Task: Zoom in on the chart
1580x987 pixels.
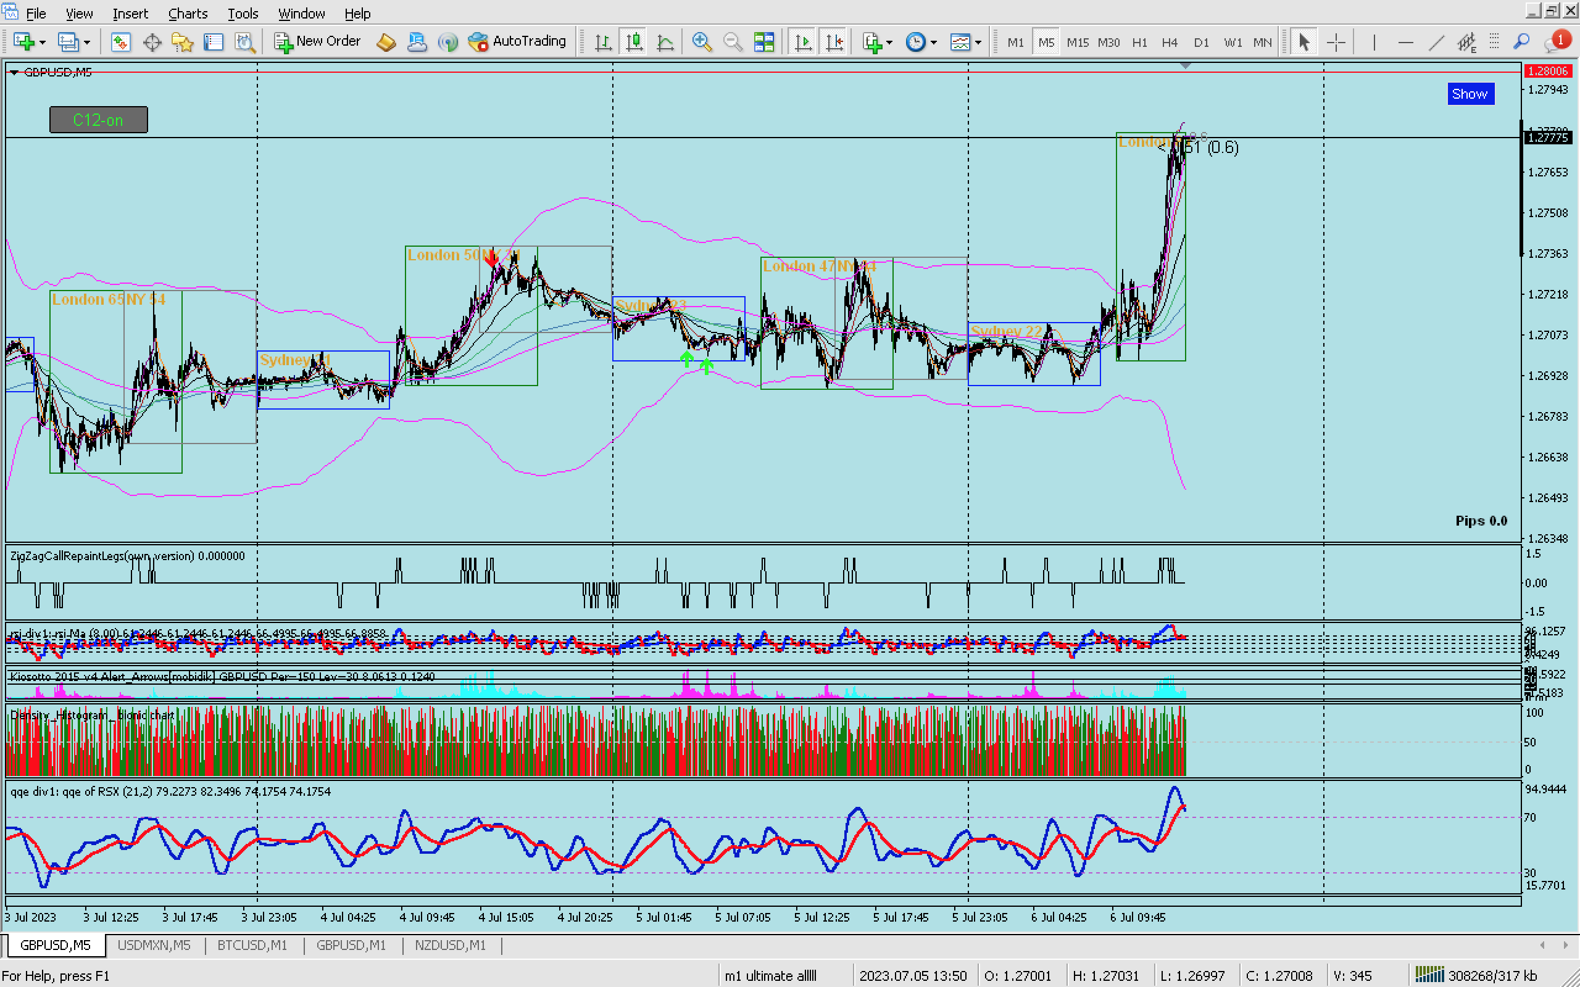Action: point(701,42)
